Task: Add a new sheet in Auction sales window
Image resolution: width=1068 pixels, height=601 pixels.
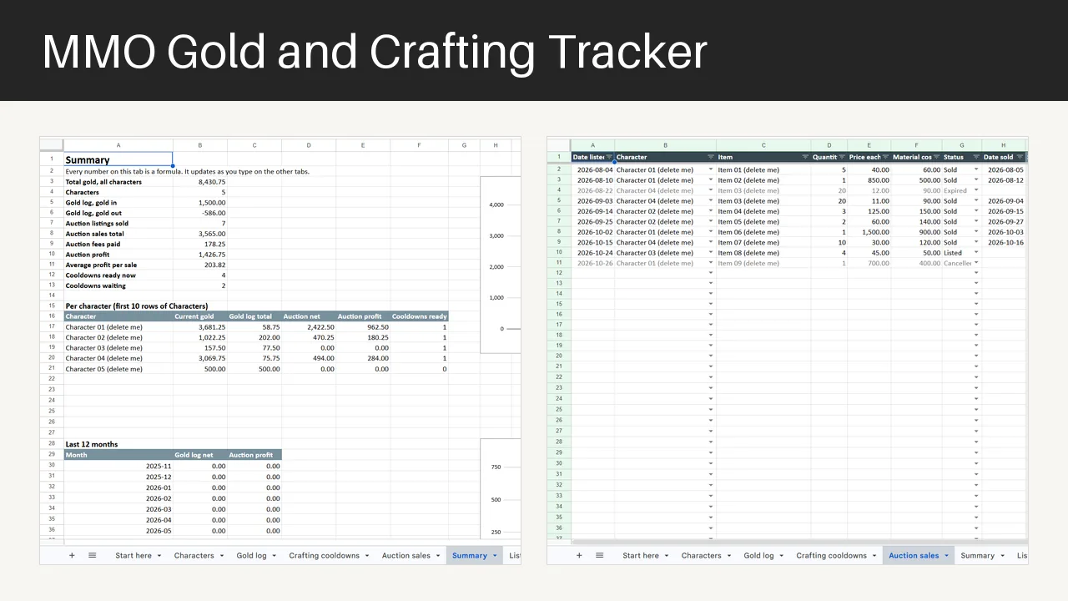Action: click(579, 555)
